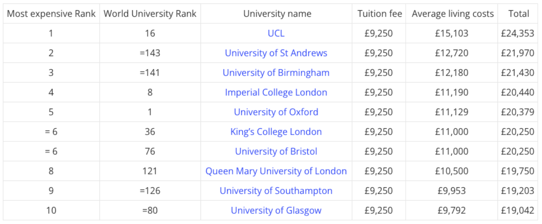
Task: Visit the University of Bristol link
Action: (276, 151)
